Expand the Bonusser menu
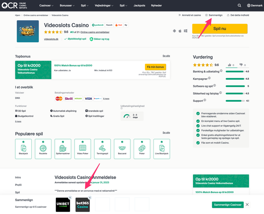The image size is (264, 214). [67, 5]
